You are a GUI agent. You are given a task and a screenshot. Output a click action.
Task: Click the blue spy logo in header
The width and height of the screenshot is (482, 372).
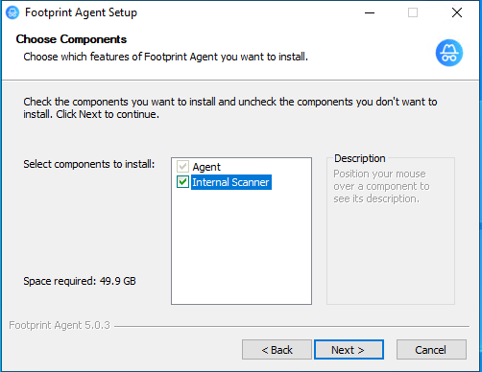pos(449,53)
